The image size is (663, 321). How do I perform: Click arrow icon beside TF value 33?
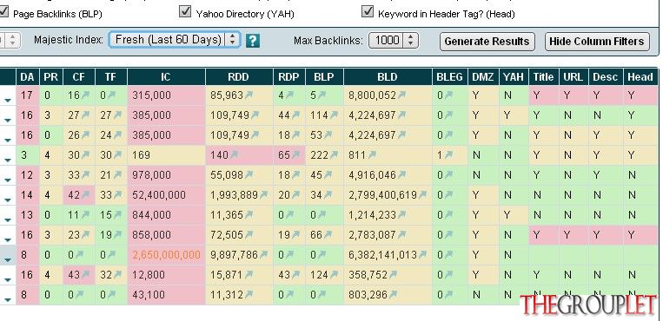pyautogui.click(x=117, y=194)
